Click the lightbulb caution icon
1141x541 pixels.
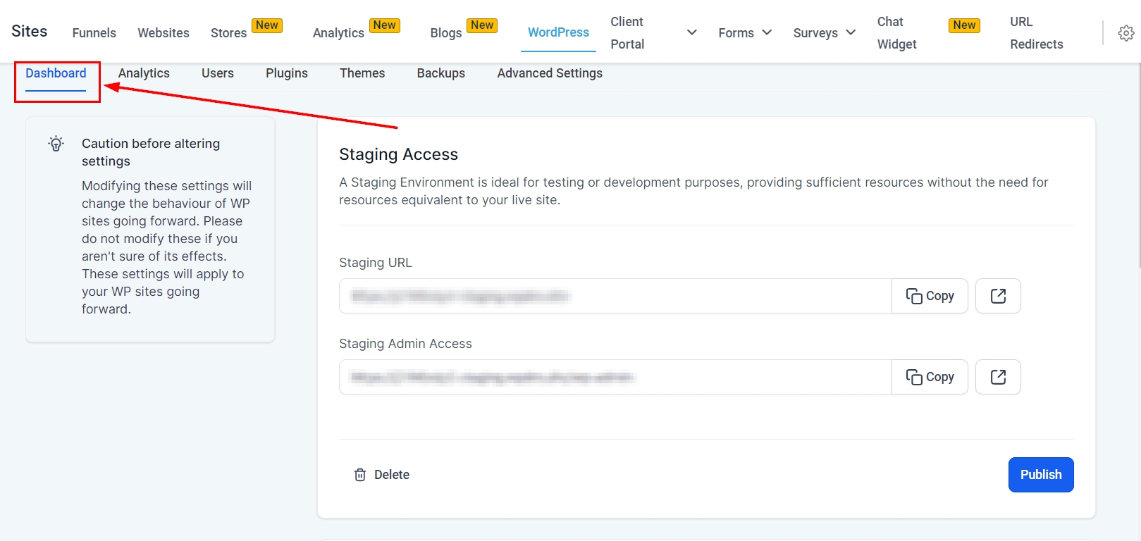click(x=56, y=144)
